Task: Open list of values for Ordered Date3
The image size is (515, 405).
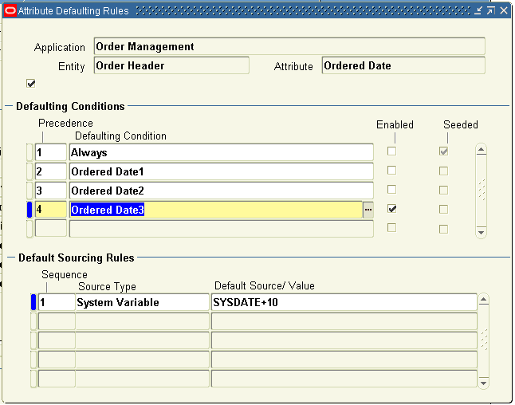Action: [x=368, y=210]
